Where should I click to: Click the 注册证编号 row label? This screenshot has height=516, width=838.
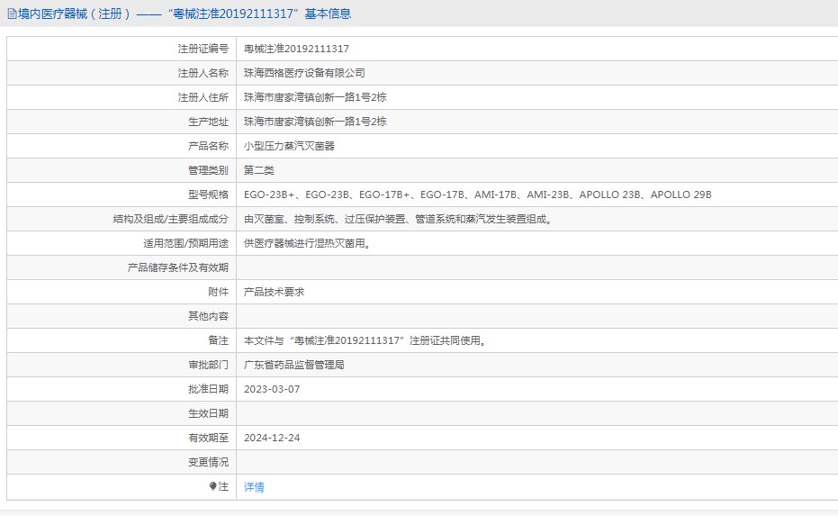coord(203,49)
